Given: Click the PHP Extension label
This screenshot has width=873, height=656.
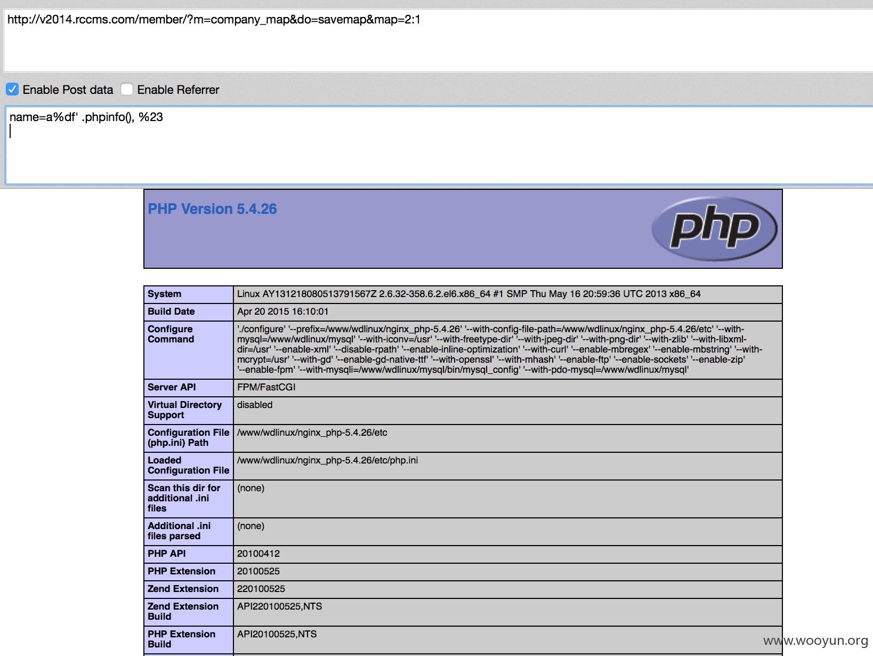Looking at the screenshot, I should (181, 571).
